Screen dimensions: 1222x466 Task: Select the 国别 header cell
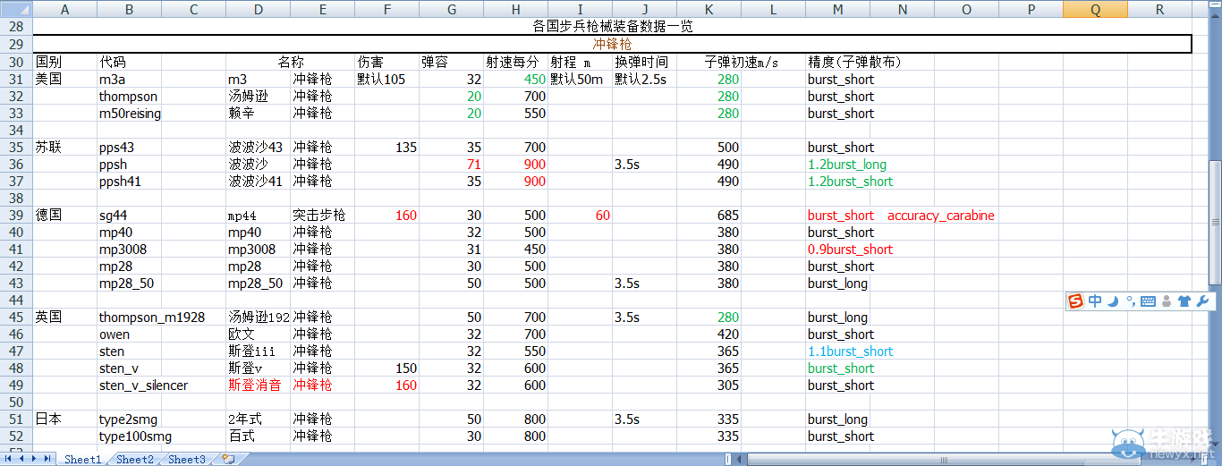tap(64, 63)
